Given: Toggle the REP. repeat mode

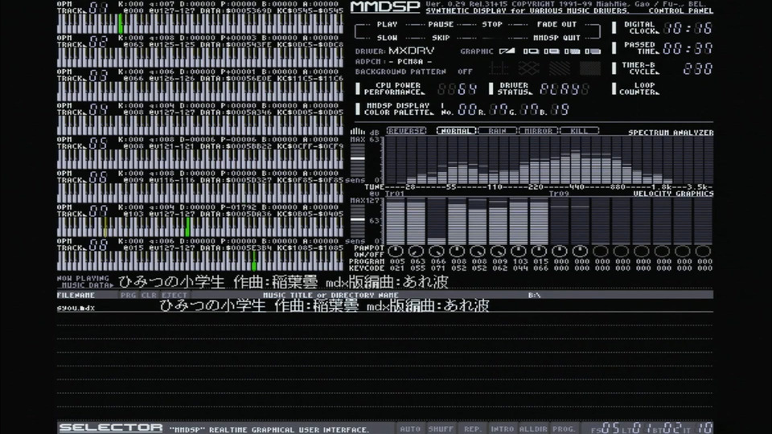Looking at the screenshot, I should click(x=473, y=429).
